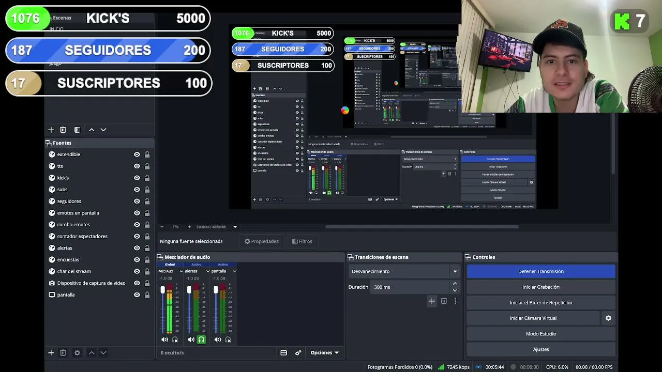The height and width of the screenshot is (372, 662).
Task: Toggle visibility of the alertas source
Action: (137, 248)
